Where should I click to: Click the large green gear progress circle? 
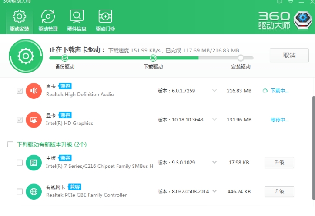point(26,56)
